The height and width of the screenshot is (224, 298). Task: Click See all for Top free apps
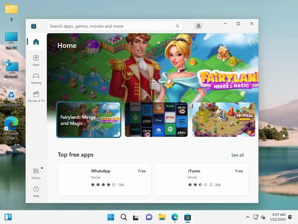tap(237, 155)
